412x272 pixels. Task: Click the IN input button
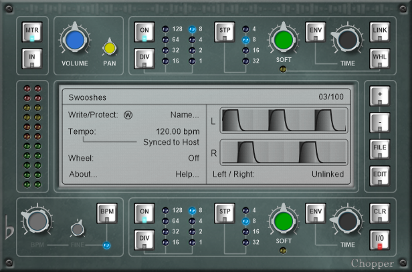pyautogui.click(x=31, y=59)
